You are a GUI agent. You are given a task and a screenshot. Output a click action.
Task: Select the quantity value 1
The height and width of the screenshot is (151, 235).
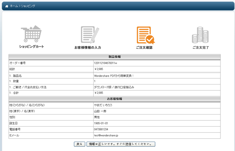(x=95, y=81)
